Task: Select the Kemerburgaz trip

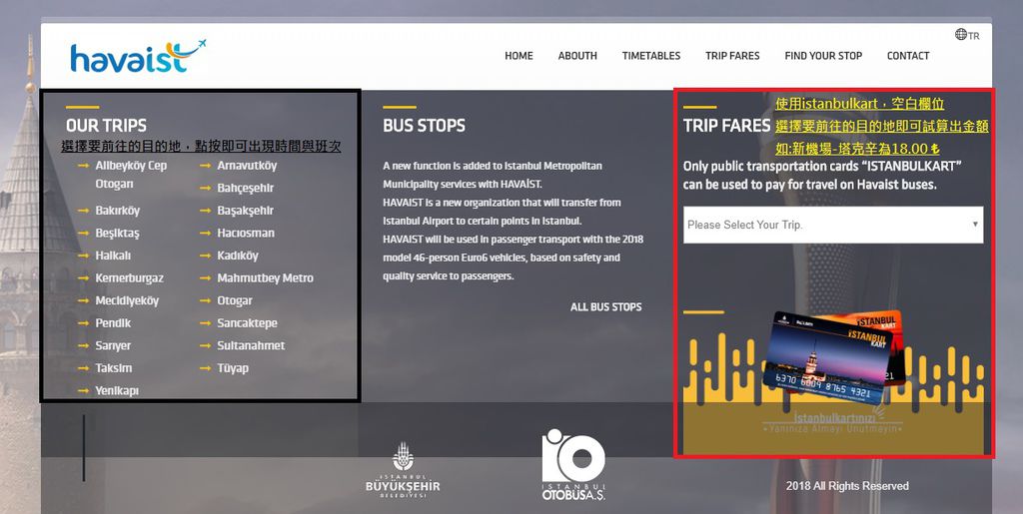Action: tap(129, 278)
